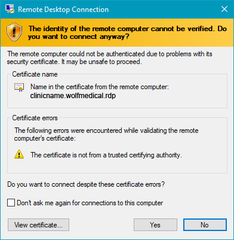Image resolution: width=234 pixels, height=240 pixels.
Task: Click the security shield warning icon
Action: coord(14,32)
